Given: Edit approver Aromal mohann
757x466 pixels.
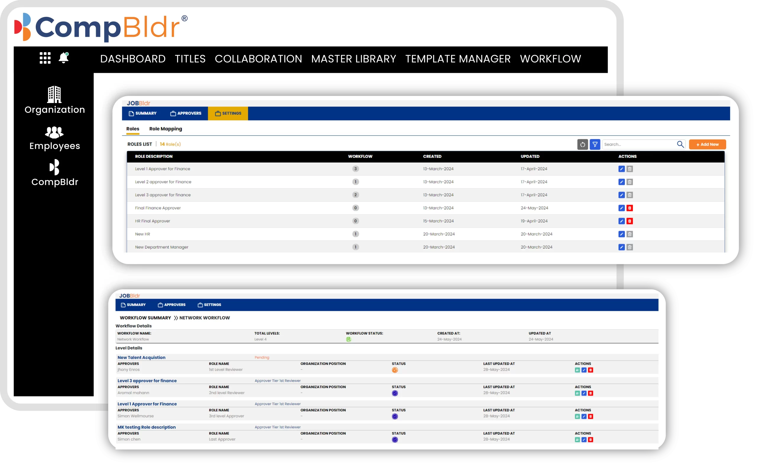Looking at the screenshot, I should [x=584, y=393].
